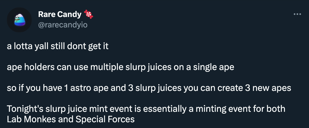This screenshot has width=309, height=128.
Task: Click the line starting with "Tonight's slurp juice"
Action: coord(146,109)
